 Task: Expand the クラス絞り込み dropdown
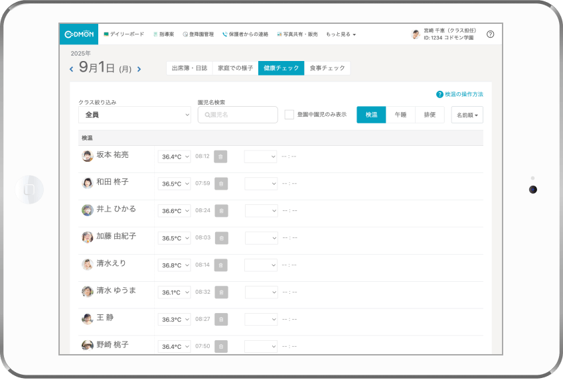click(x=135, y=115)
